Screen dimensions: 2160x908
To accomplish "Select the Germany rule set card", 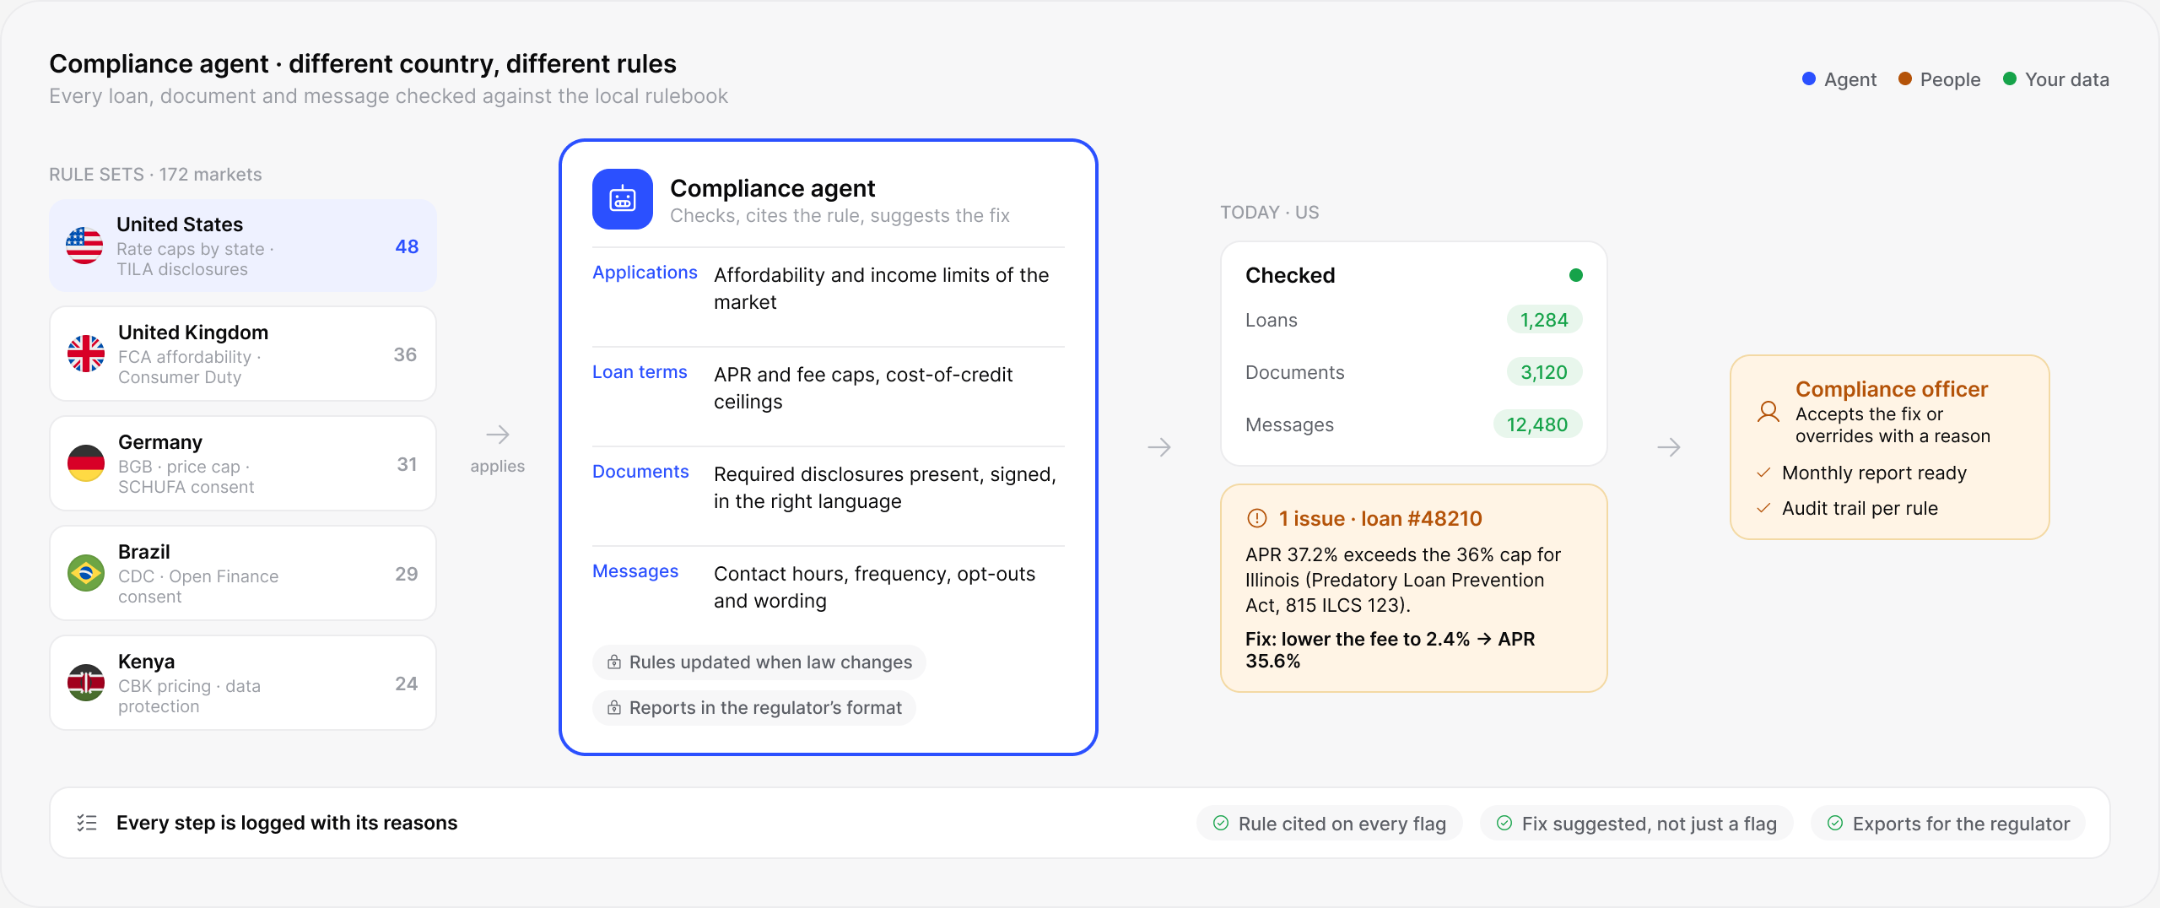I will pos(243,463).
